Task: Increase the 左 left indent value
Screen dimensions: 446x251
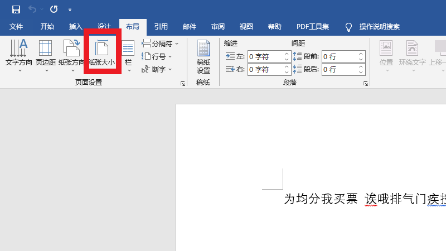Action: click(287, 54)
